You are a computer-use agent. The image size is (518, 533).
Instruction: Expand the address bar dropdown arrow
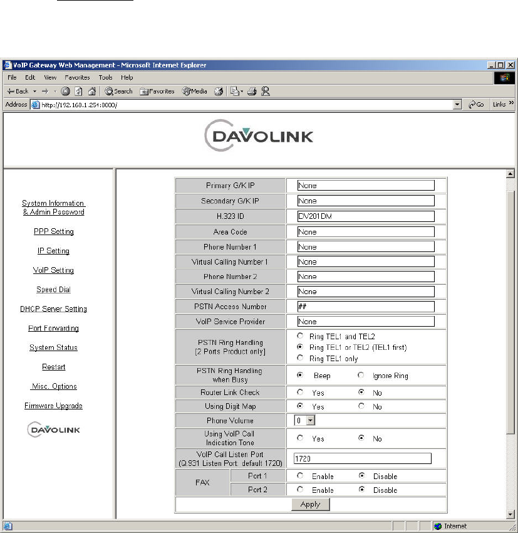pos(457,105)
